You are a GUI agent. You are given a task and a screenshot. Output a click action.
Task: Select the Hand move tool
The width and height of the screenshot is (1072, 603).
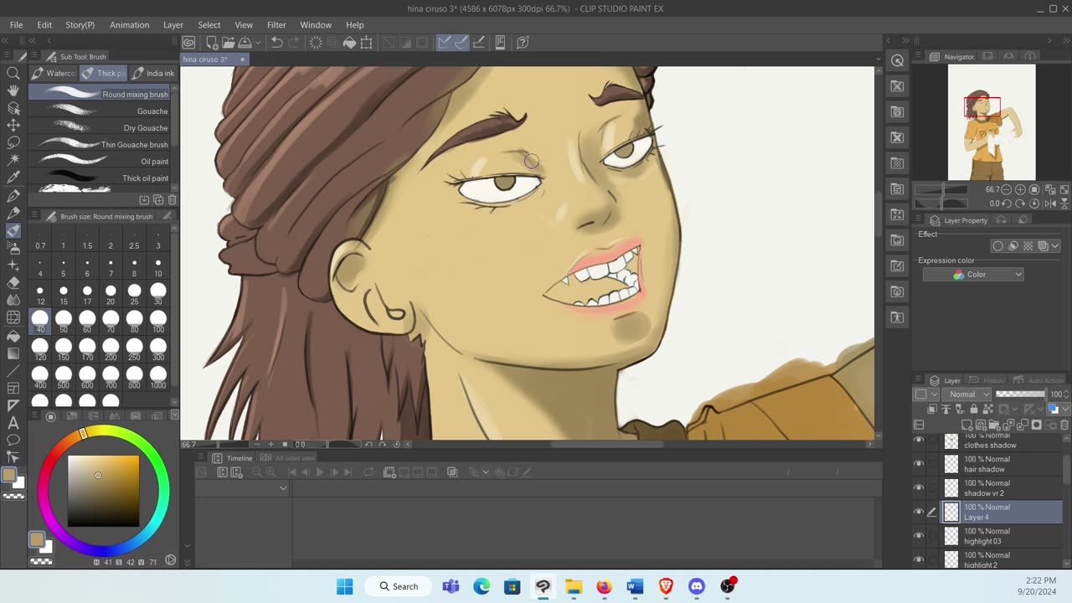(x=13, y=90)
